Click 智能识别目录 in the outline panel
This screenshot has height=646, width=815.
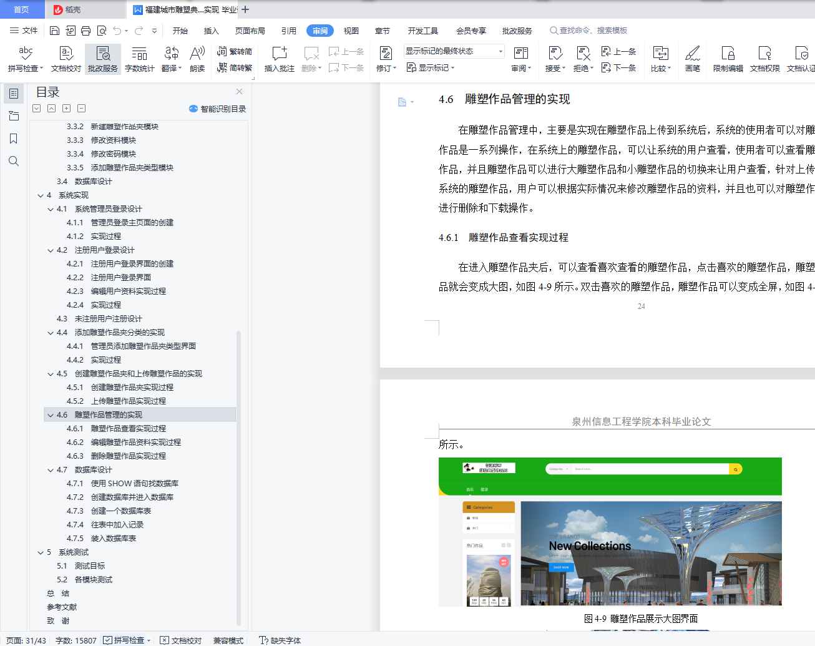pyautogui.click(x=218, y=109)
